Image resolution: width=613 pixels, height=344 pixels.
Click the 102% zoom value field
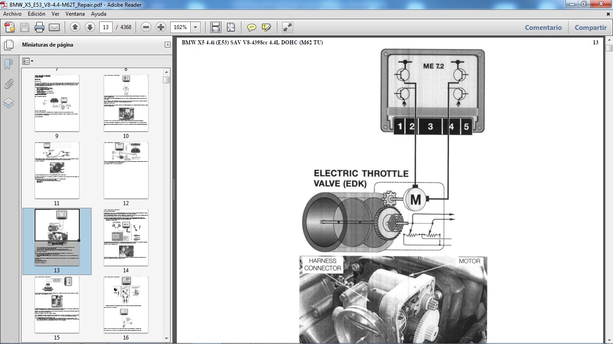pos(180,27)
